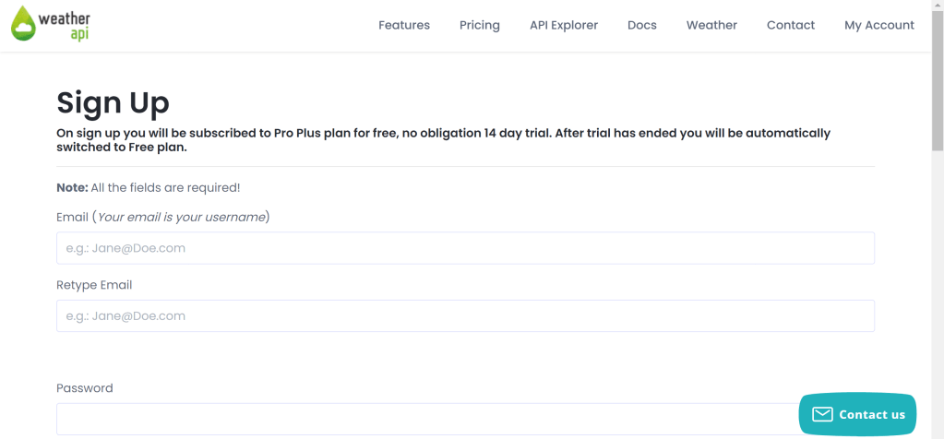Select the Password input box
Viewport: 944px width, 439px height.
coord(424,419)
